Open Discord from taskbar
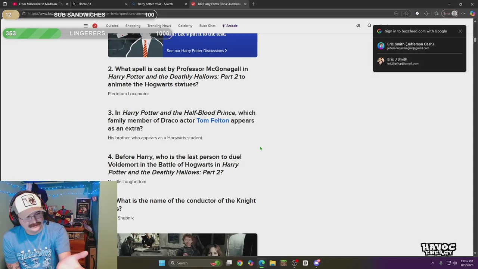Image resolution: width=478 pixels, height=269 pixels. tap(316, 263)
